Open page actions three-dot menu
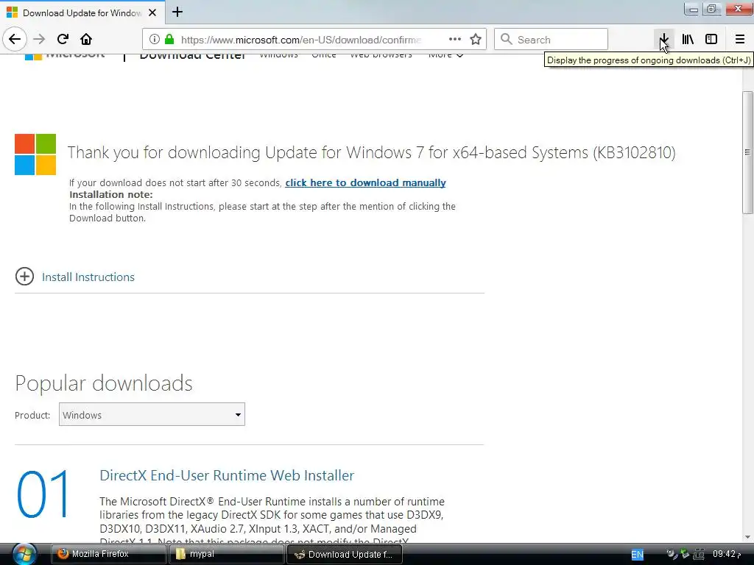Viewport: 754px width, 565px height. (x=455, y=40)
